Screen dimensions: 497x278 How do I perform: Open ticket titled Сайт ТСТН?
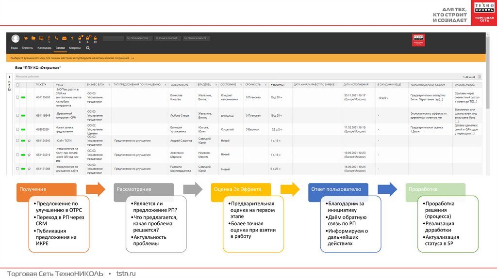(x=64, y=140)
